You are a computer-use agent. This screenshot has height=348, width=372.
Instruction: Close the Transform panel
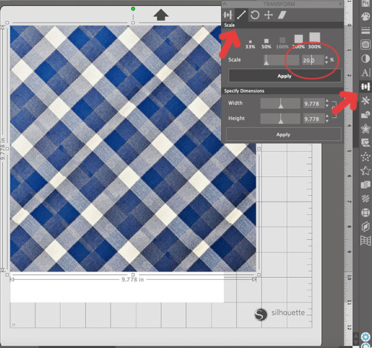pos(340,4)
